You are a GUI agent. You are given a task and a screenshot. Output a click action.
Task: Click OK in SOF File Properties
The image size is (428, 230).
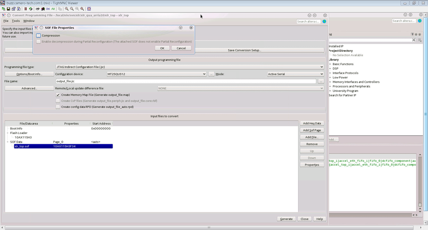(162, 48)
